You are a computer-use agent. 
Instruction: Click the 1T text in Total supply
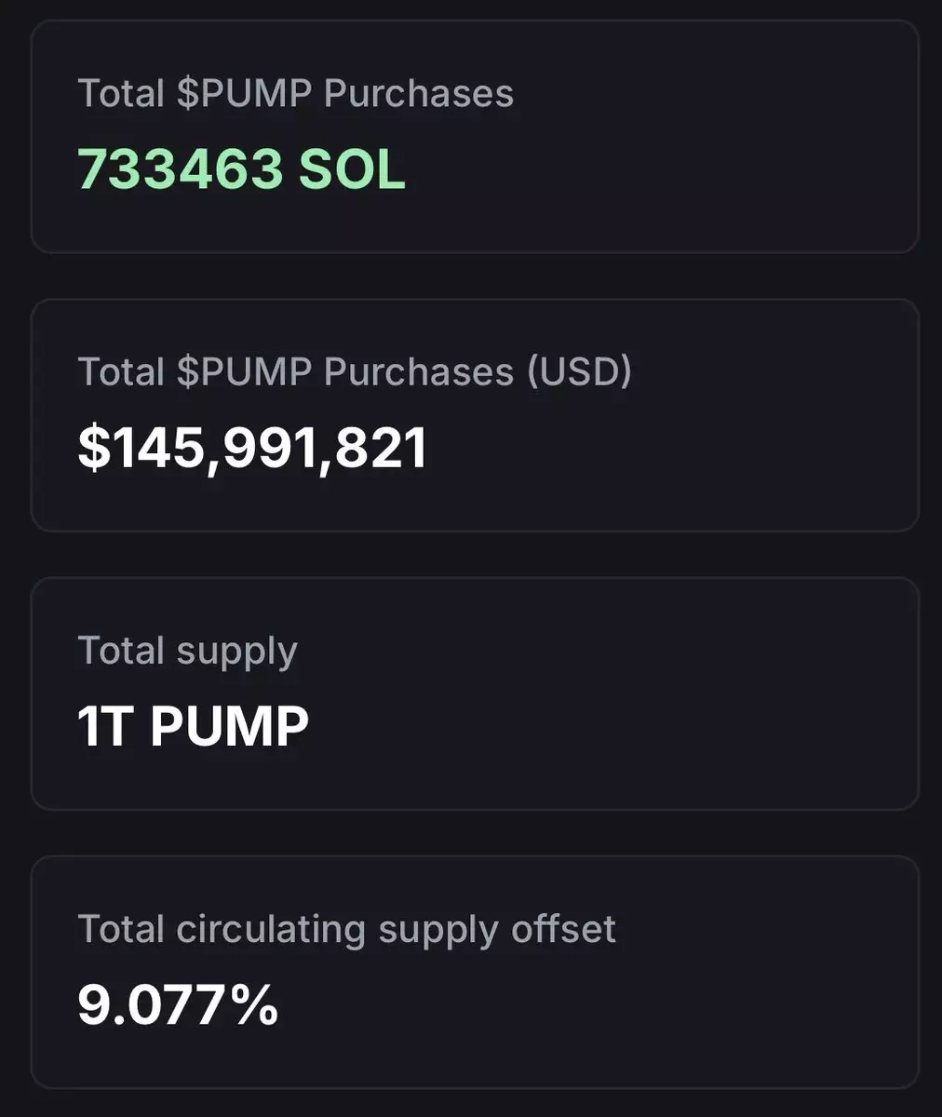pos(106,727)
